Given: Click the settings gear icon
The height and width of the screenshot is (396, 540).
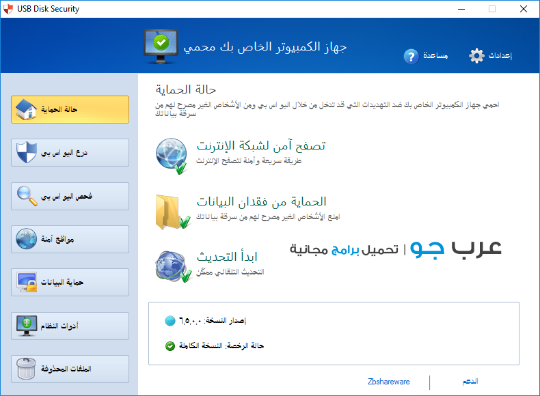Looking at the screenshot, I should [476, 55].
